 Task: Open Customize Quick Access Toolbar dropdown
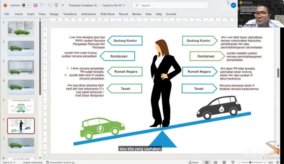click(x=63, y=5)
